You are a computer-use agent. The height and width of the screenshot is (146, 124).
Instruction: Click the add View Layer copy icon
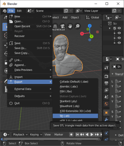click(x=114, y=11)
